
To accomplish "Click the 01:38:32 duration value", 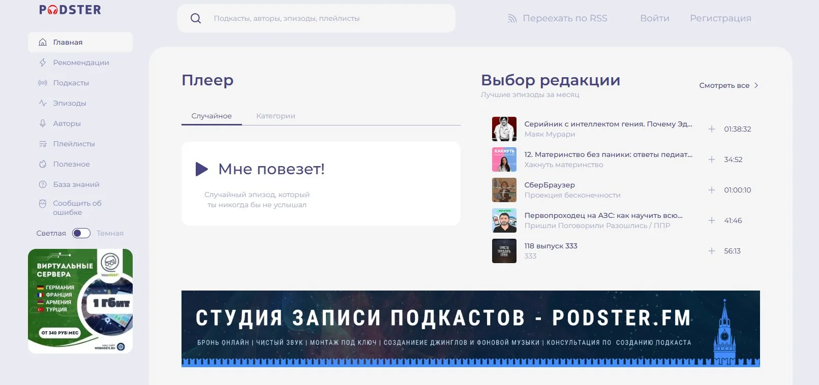I will click(x=737, y=129).
